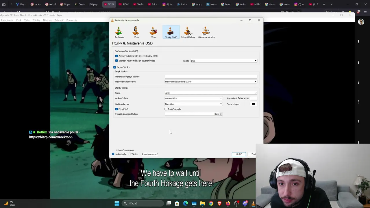This screenshot has height=208, width=370.
Task: Launch Microsoft Edge from the taskbar
Action: coord(186,203)
